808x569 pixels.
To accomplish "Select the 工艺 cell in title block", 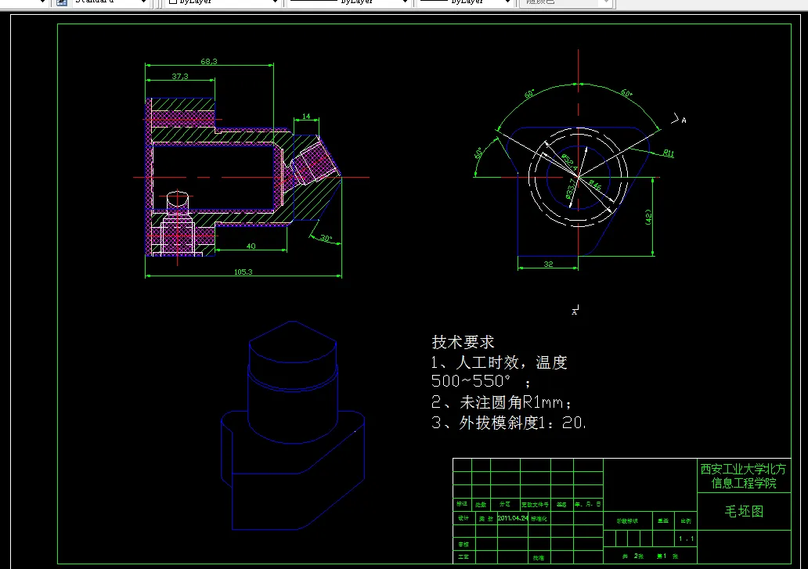I will [464, 556].
